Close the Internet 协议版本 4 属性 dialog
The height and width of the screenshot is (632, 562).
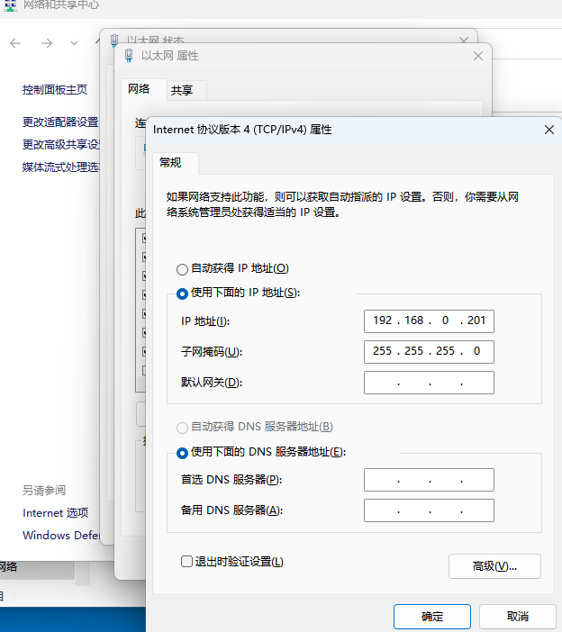pos(548,130)
